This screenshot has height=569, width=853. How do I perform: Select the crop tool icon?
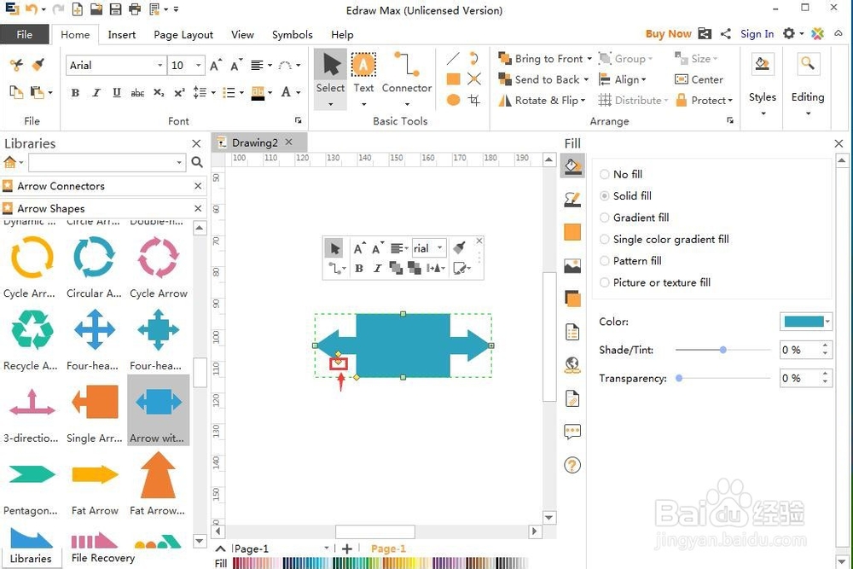point(473,100)
